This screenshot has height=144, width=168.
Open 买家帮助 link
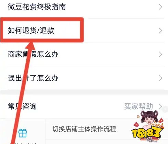139,106
